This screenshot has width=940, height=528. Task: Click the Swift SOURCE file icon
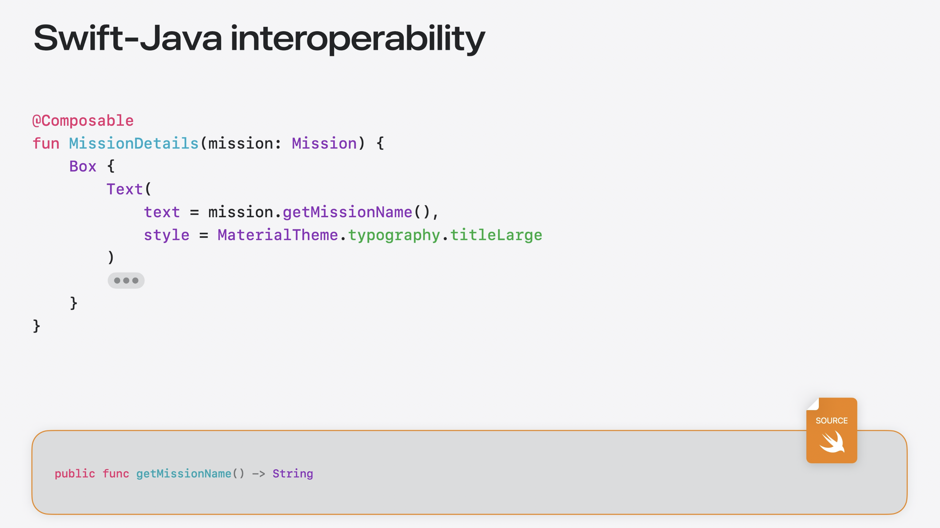(831, 430)
